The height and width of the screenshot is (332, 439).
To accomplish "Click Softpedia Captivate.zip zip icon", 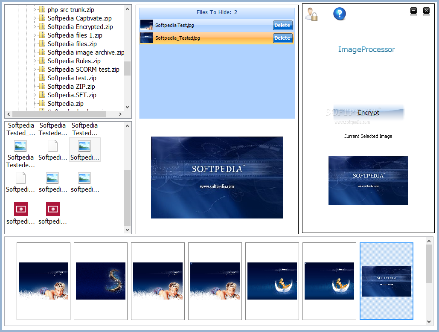I will (x=42, y=18).
